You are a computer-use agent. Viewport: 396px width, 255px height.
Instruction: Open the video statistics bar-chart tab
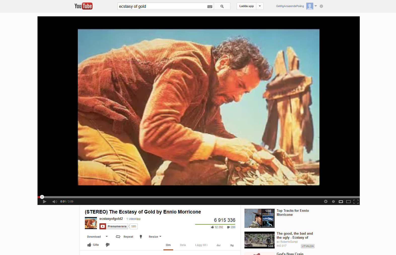(219, 245)
